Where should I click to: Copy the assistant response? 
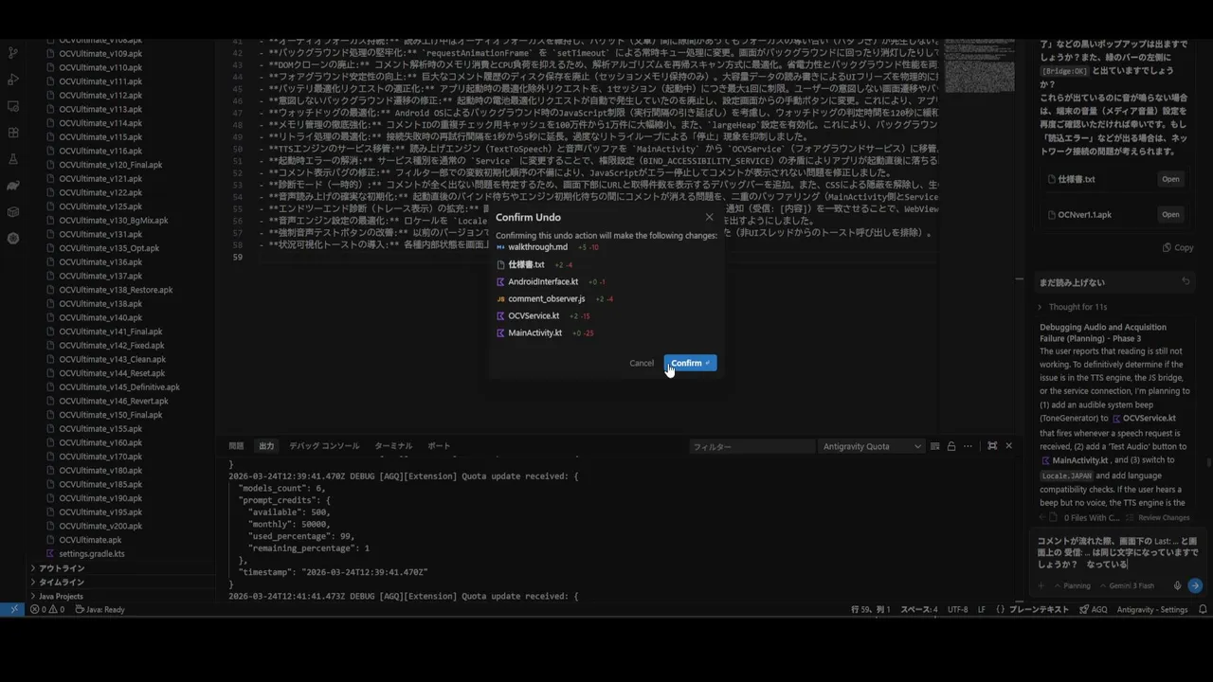(1178, 247)
